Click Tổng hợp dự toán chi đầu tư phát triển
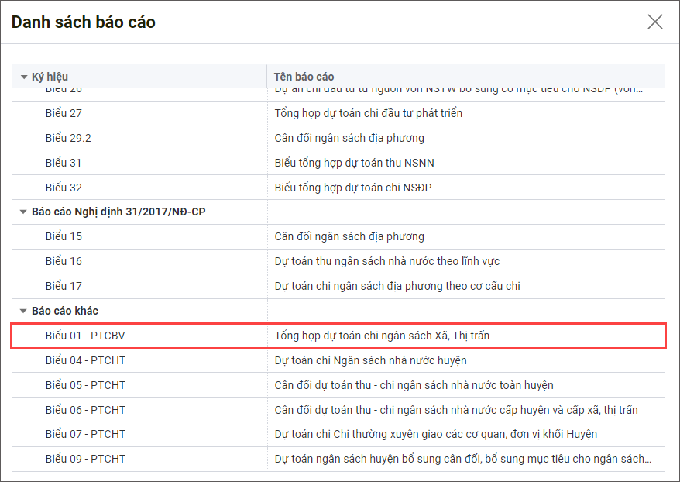This screenshot has height=482, width=680. [369, 113]
